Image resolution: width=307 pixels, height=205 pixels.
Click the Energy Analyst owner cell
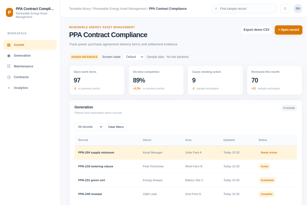pyautogui.click(x=152, y=180)
